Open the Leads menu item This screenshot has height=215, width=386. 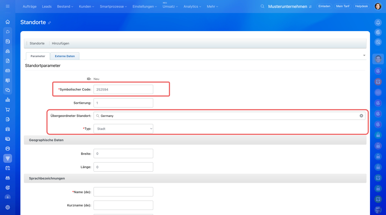click(x=47, y=6)
